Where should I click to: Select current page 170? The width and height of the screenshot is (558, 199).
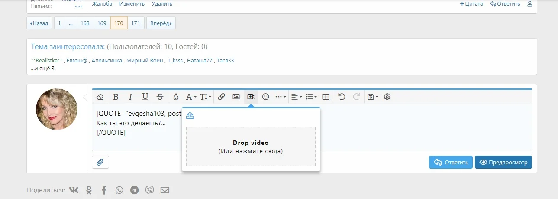coord(119,23)
